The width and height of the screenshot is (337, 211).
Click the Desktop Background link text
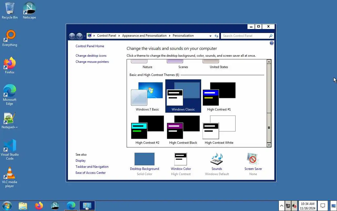click(145, 169)
